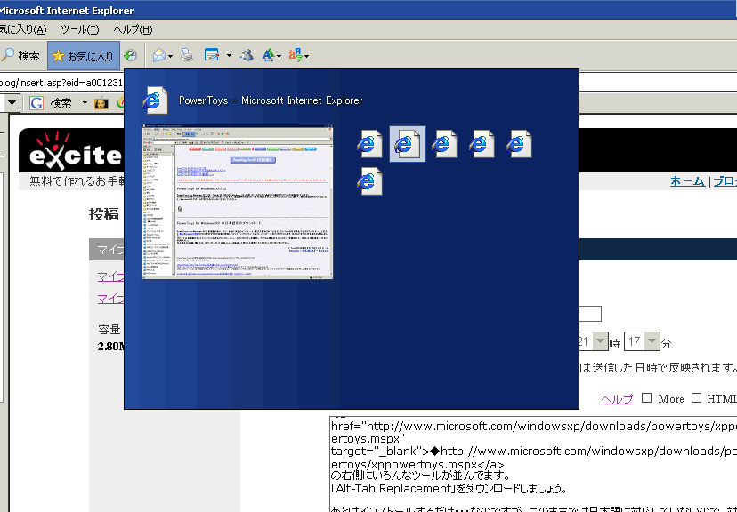Enable the More checkbox

647,398
